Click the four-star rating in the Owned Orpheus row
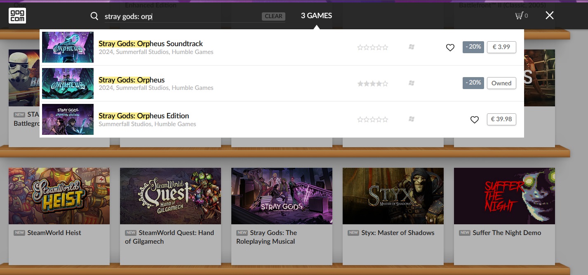Screen dimensions: 588x275 (x=373, y=84)
